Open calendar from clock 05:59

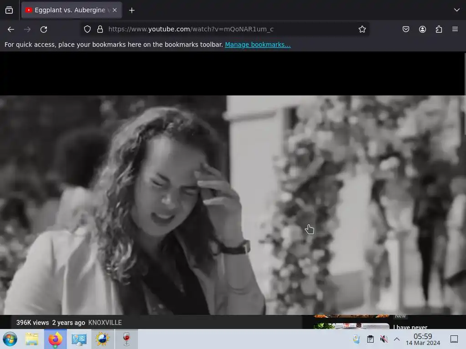pos(423,339)
